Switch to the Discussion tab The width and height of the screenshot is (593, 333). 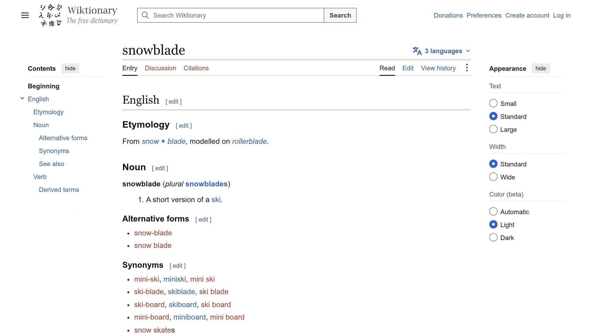[x=160, y=68]
